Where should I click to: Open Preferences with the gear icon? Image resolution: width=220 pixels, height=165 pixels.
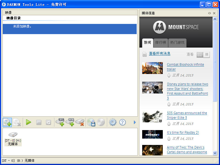[113, 122]
